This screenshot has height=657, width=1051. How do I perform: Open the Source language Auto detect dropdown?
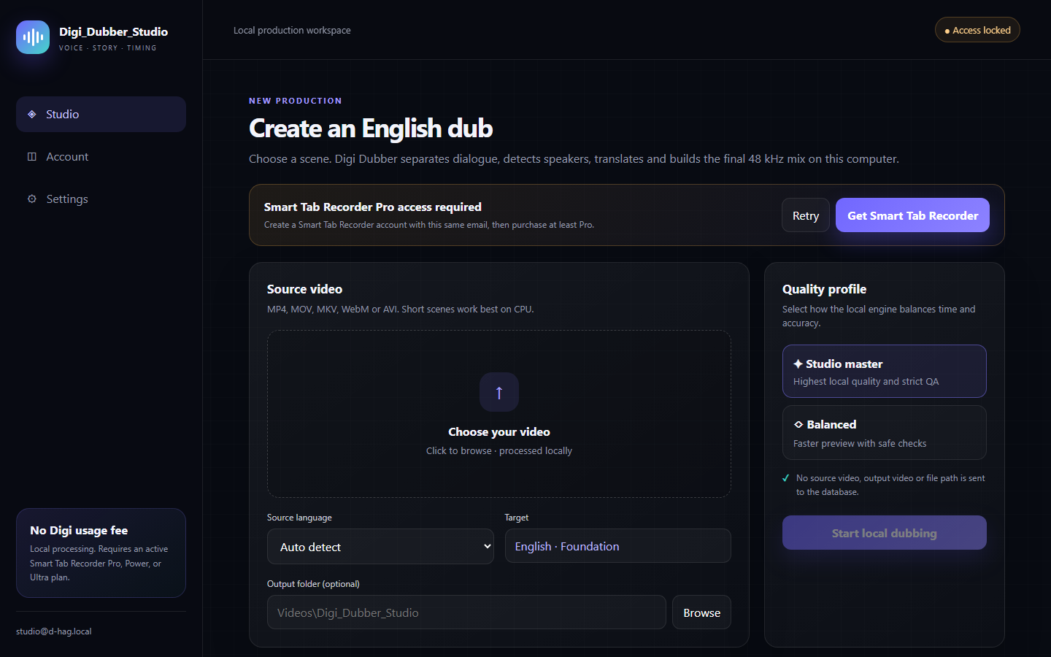[380, 547]
